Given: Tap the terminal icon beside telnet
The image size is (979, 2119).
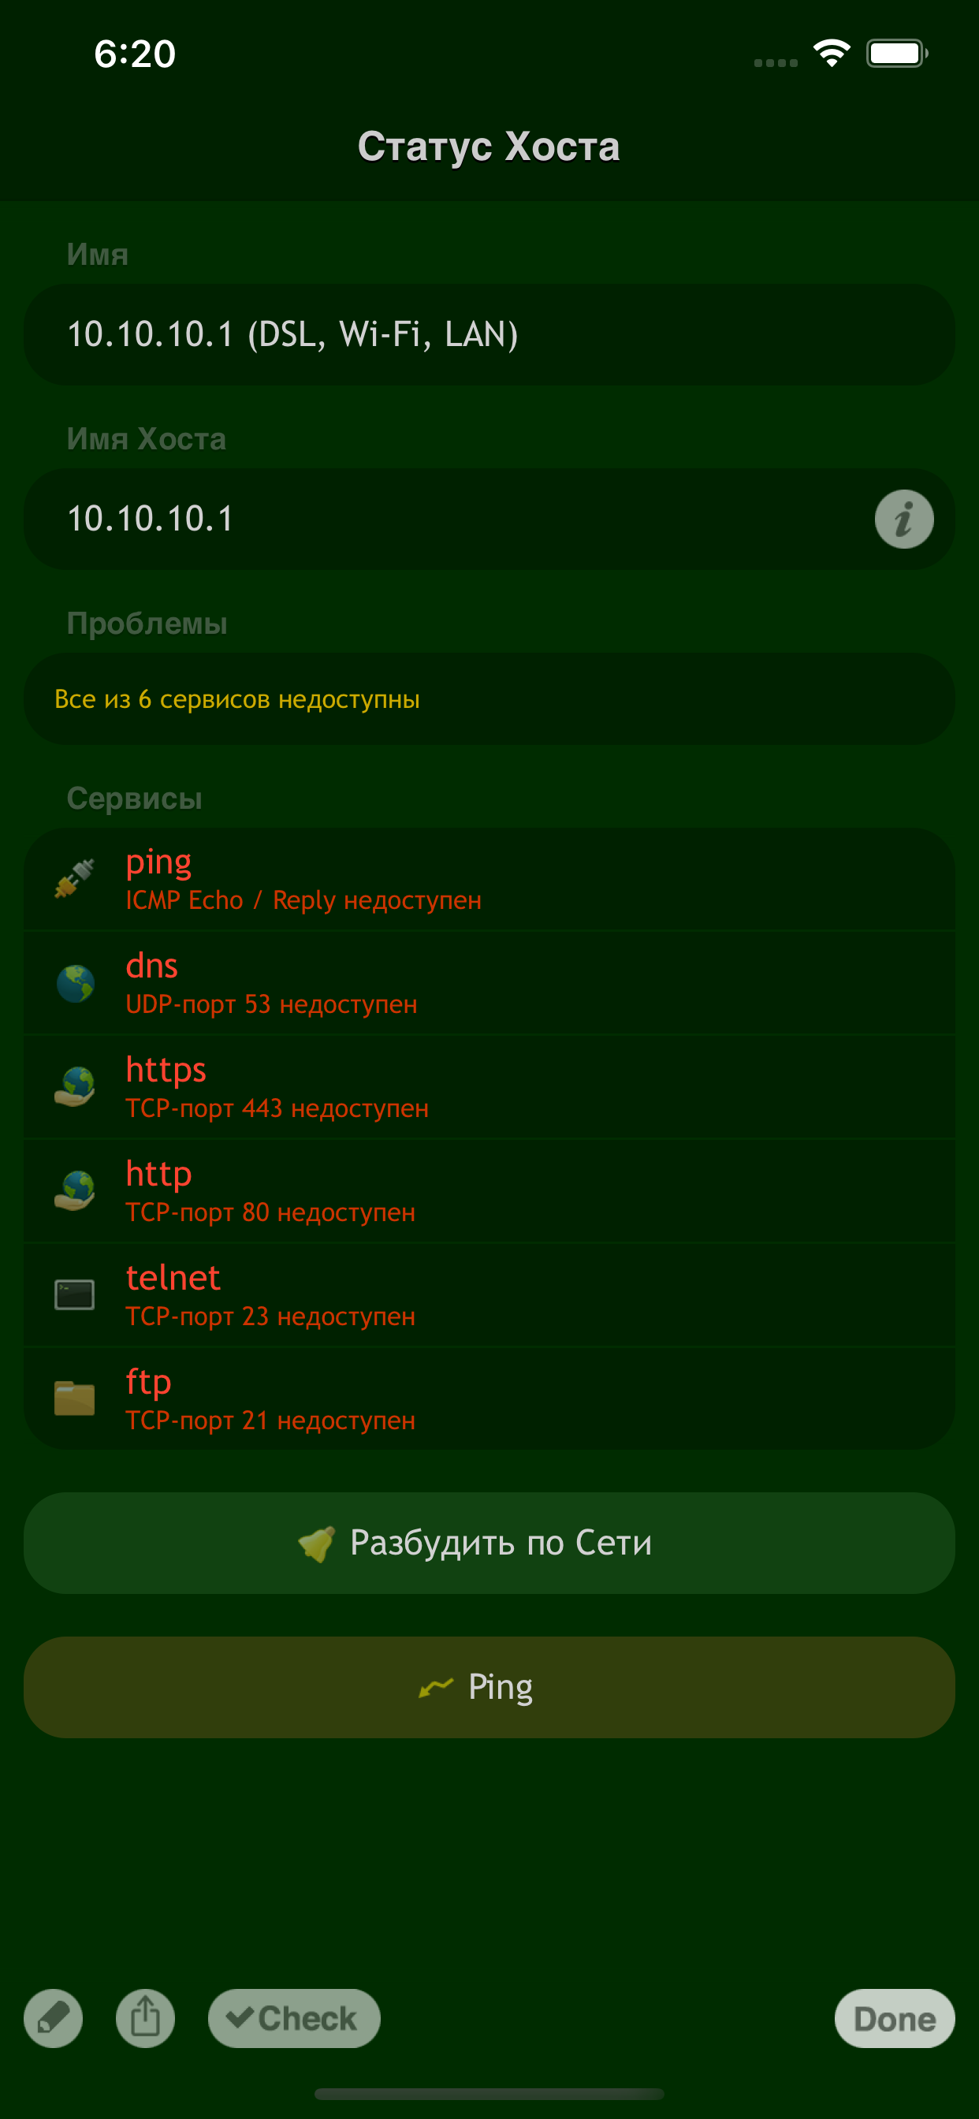Looking at the screenshot, I should click(75, 1294).
